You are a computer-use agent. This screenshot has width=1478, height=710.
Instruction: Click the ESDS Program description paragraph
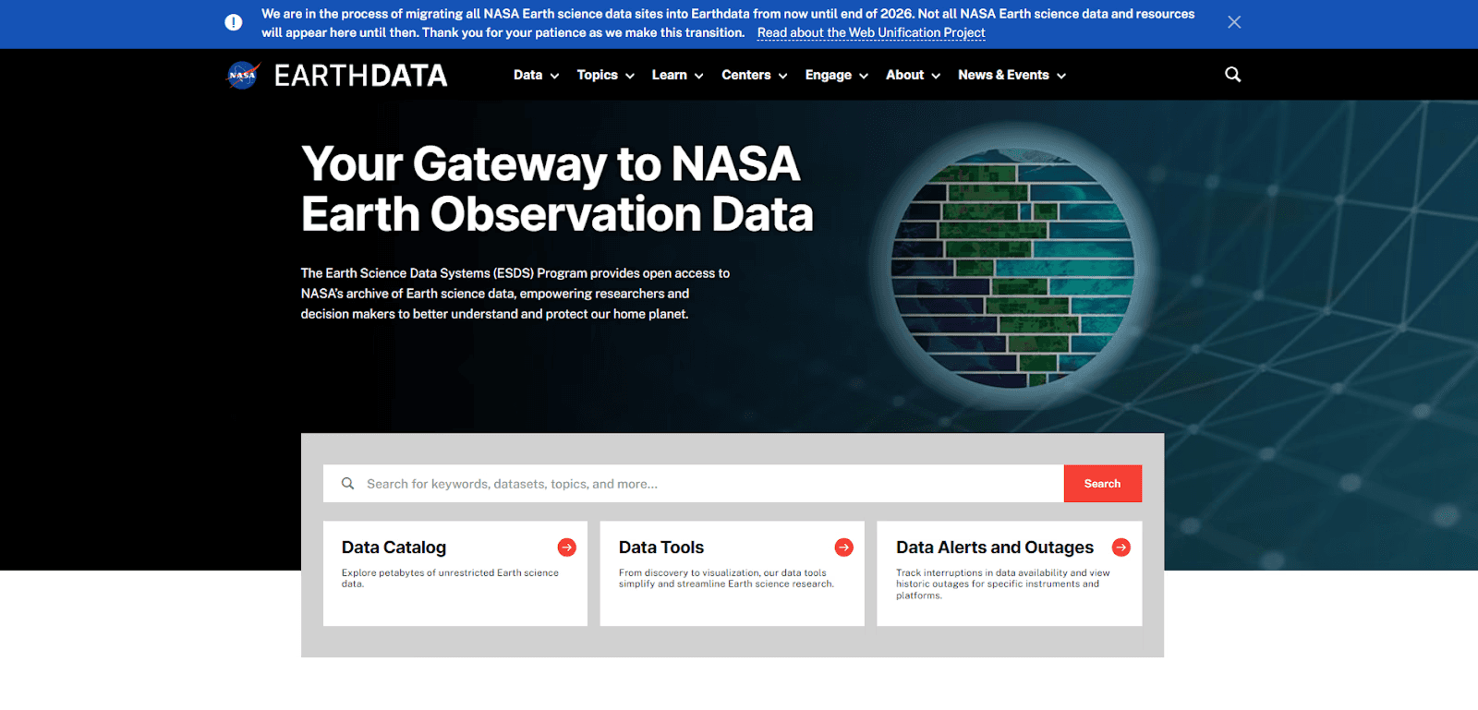click(x=515, y=294)
